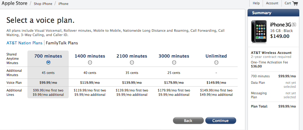Click the 1400 minutes plan heading

pos(90,56)
